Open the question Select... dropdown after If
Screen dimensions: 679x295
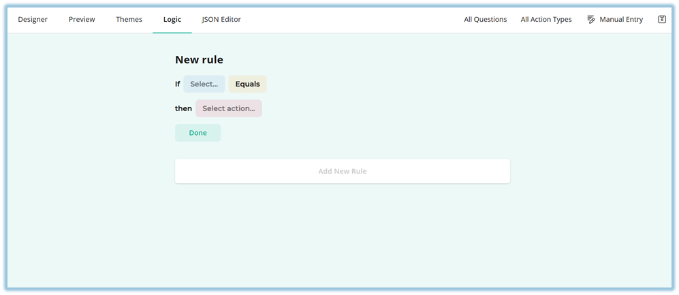(204, 84)
